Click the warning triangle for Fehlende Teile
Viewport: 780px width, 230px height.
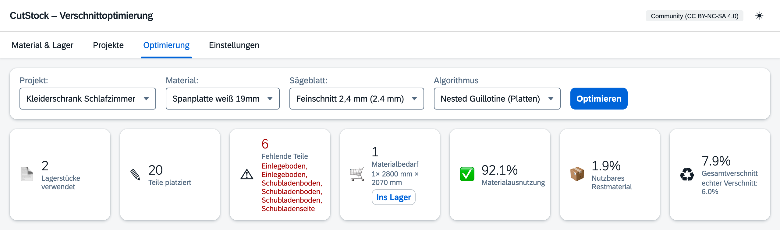click(x=247, y=175)
